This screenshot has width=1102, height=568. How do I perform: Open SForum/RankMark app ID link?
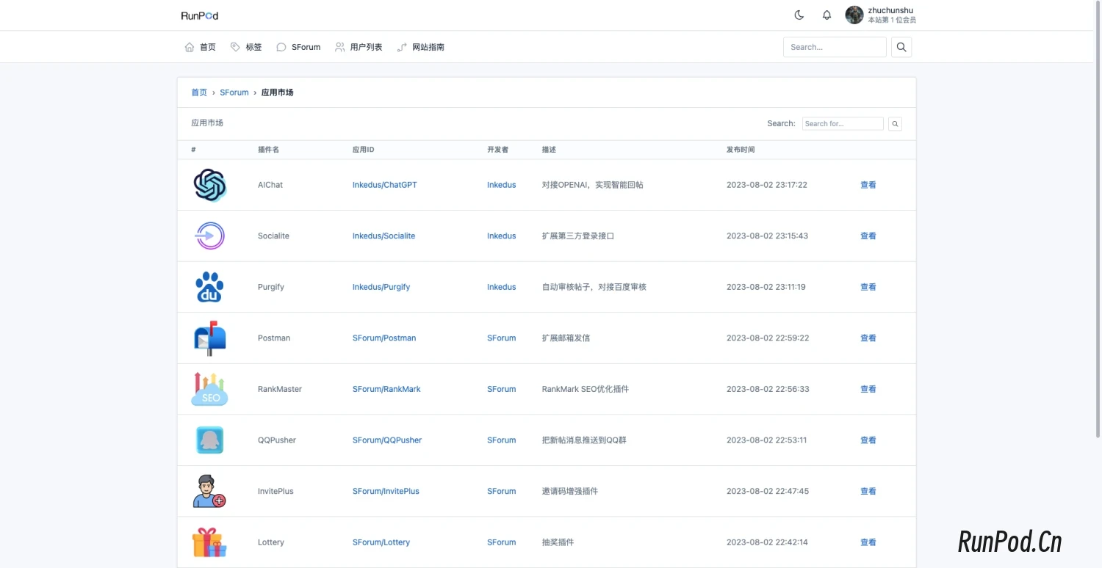point(386,389)
